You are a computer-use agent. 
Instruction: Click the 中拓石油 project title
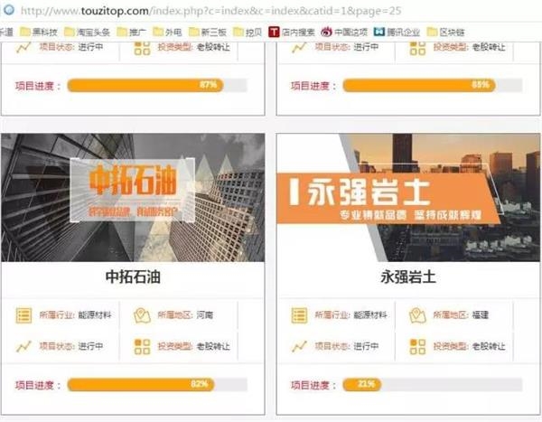click(133, 277)
